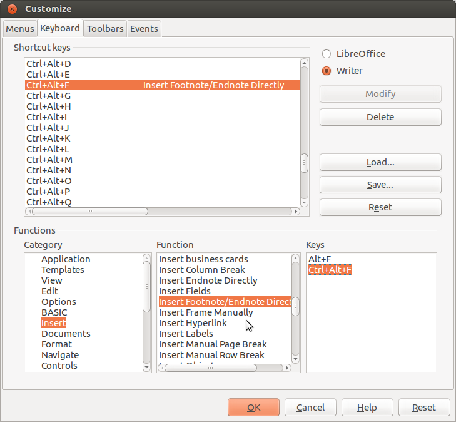Select Insert Hyperlink function

click(x=193, y=323)
